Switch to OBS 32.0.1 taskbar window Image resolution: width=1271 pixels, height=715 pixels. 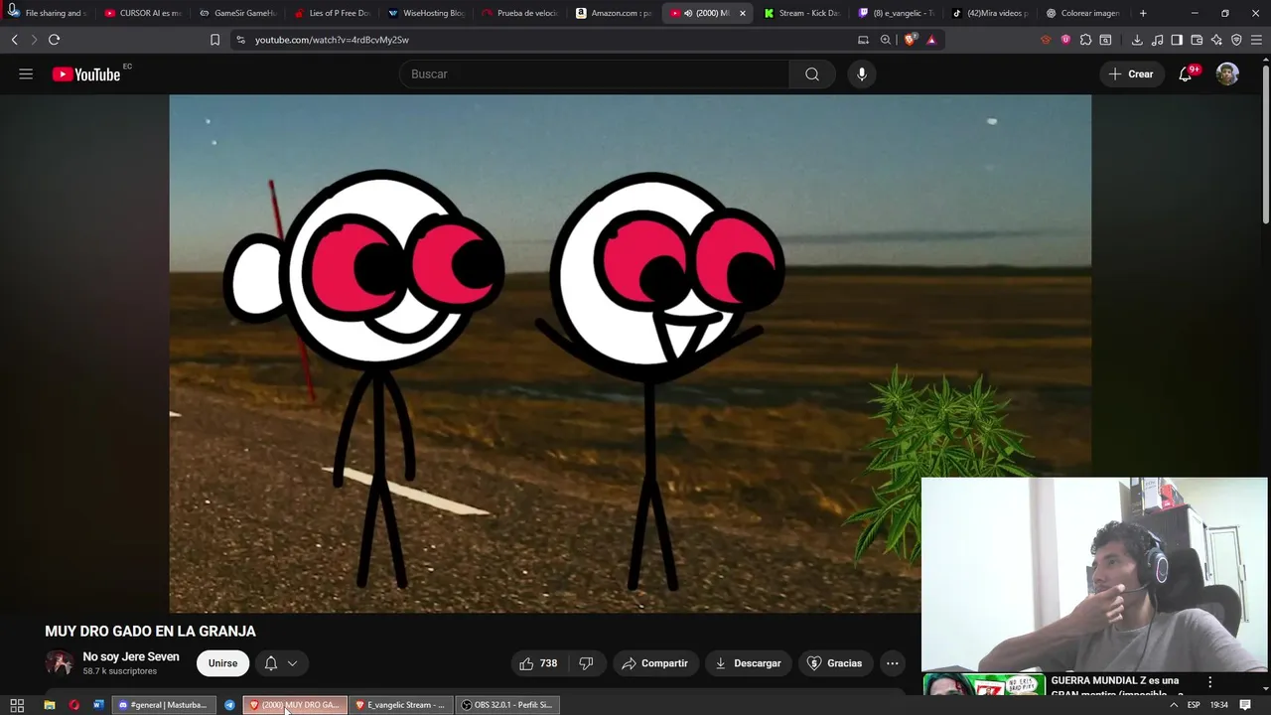507,705
